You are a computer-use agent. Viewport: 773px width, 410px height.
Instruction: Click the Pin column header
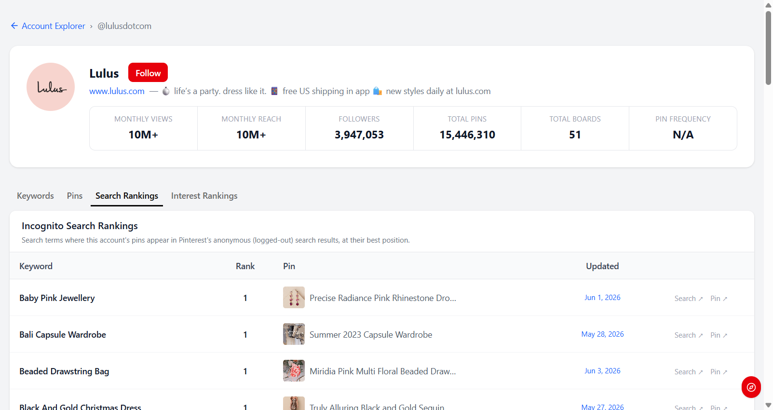pos(289,266)
